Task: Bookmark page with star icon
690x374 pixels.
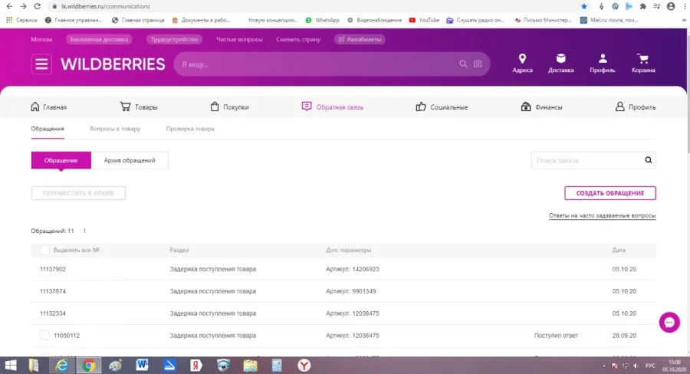Action: [584, 6]
